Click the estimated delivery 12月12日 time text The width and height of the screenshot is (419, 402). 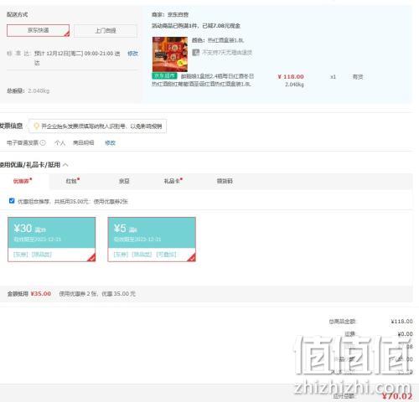(77, 58)
